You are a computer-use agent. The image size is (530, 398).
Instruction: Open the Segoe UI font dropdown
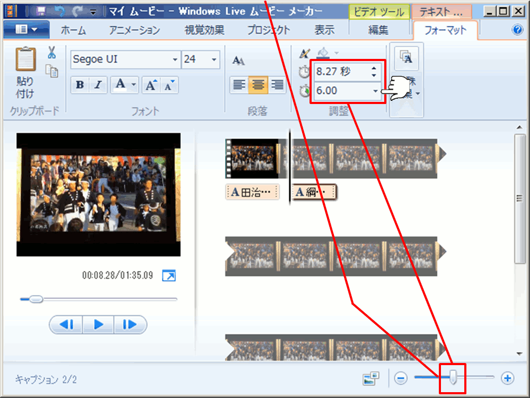175,59
